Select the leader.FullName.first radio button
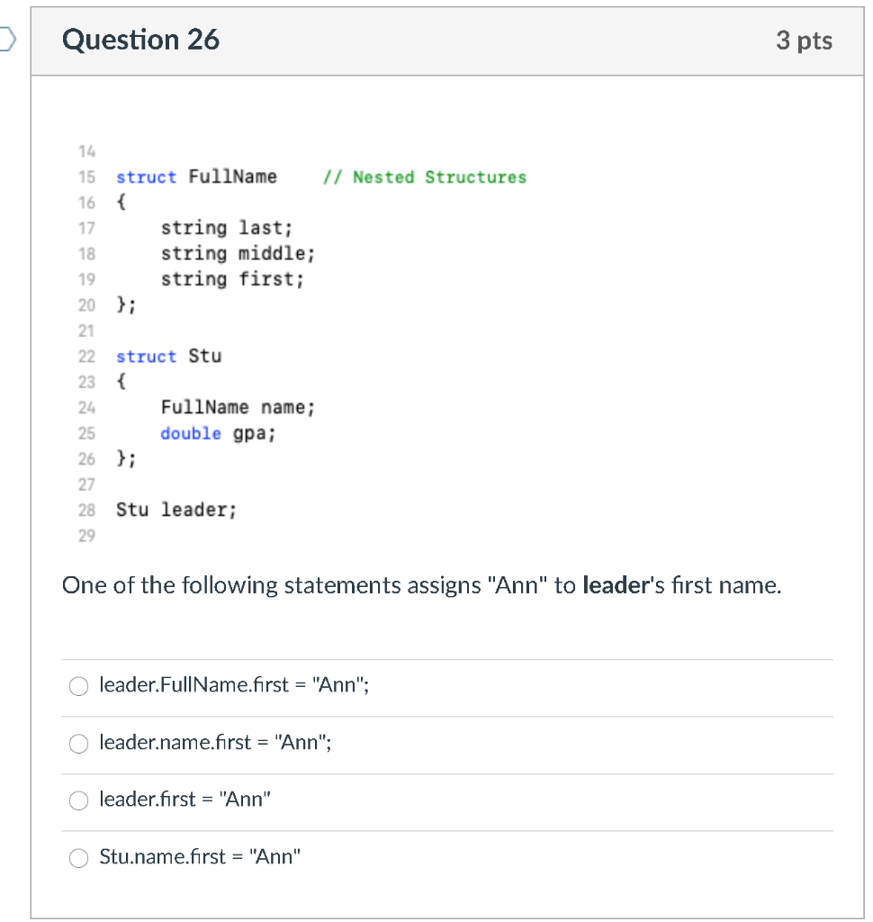Screen dimensions: 873x922 [79, 685]
